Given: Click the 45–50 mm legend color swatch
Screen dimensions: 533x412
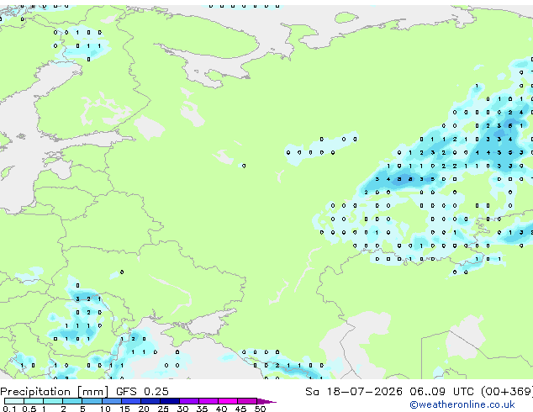Looking at the screenshot, I should 247,401.
